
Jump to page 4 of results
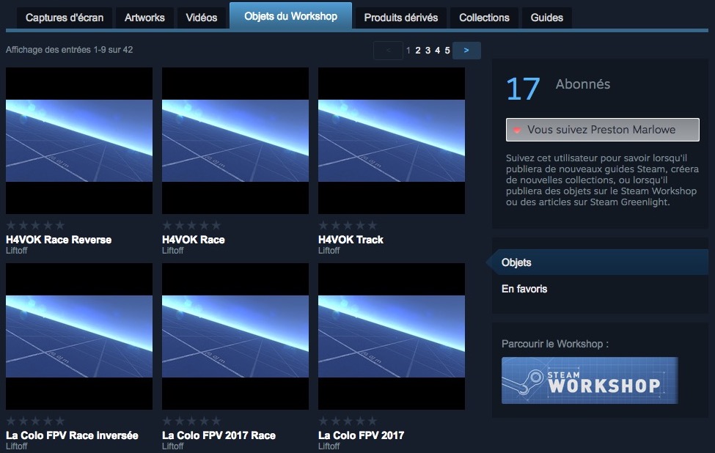437,51
